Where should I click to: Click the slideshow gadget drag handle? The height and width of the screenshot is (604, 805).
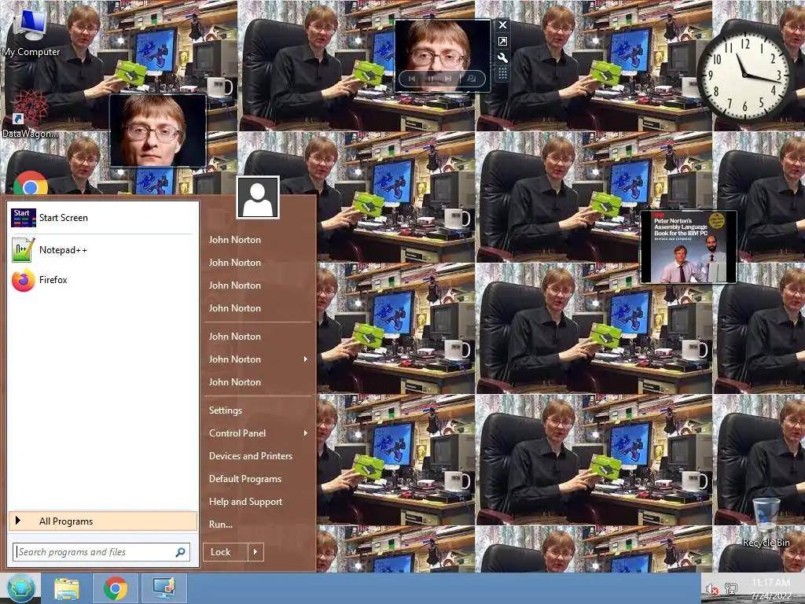pos(502,74)
